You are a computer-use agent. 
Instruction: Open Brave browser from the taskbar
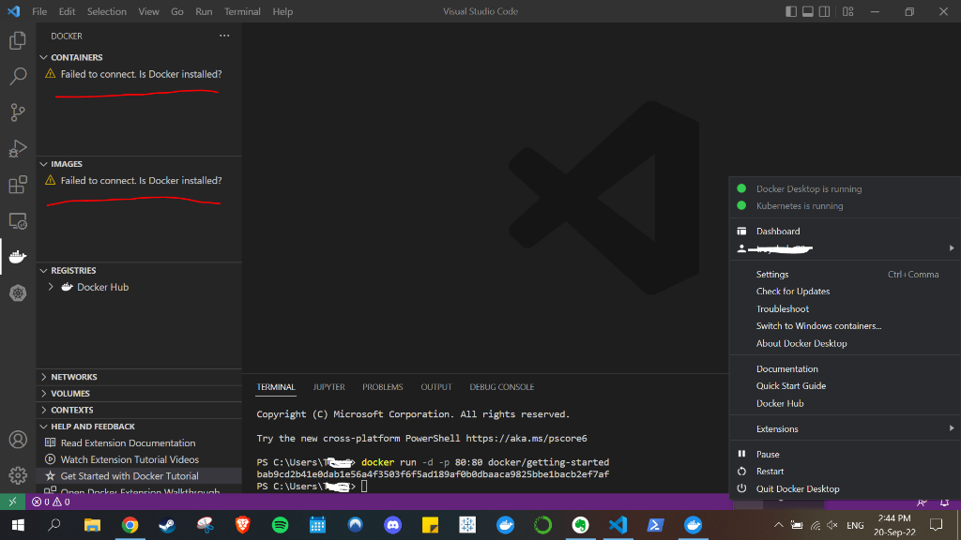(x=243, y=525)
